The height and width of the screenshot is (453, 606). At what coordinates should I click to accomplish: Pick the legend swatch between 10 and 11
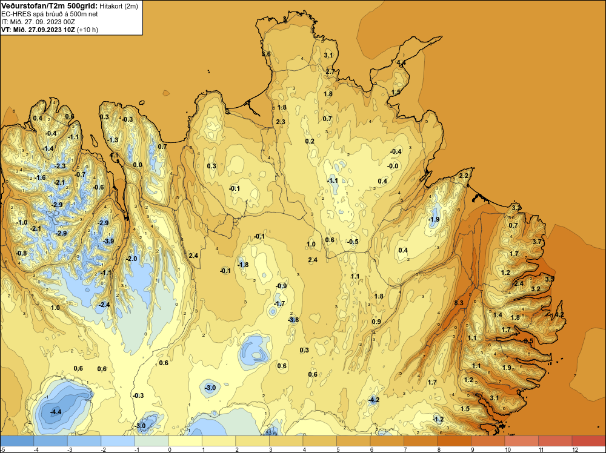point(521,441)
